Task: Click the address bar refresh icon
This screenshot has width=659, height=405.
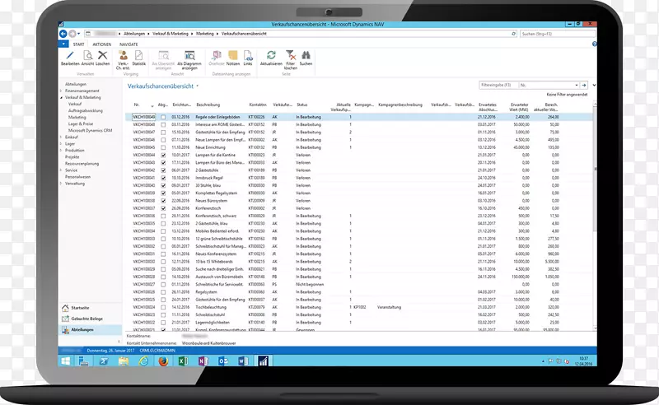Action: pos(513,34)
